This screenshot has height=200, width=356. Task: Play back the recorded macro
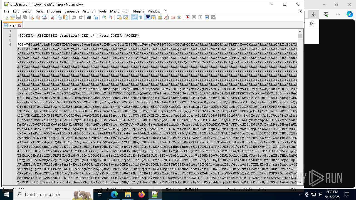[x=200, y=17]
